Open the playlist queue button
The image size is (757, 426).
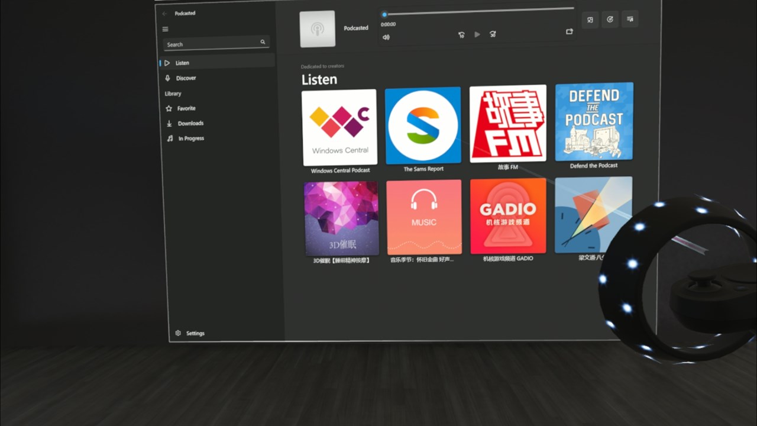(630, 19)
